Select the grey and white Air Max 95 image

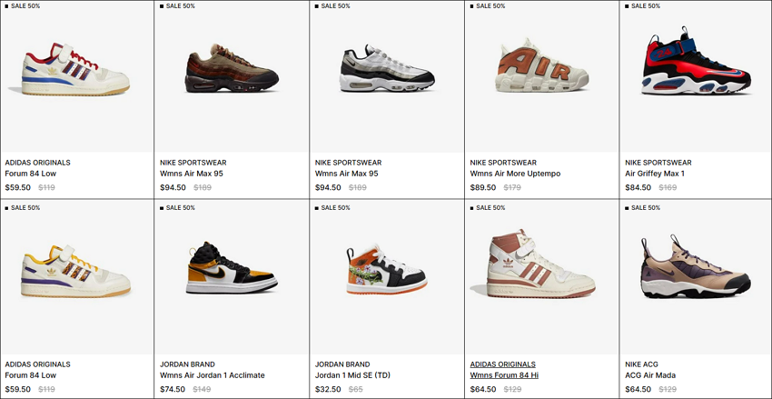(387, 68)
